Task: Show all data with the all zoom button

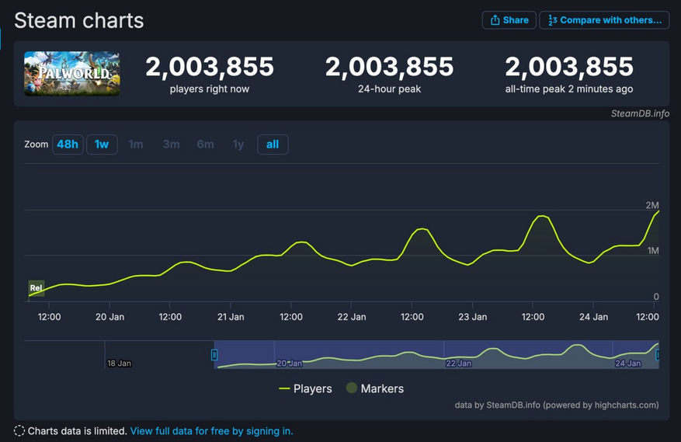Action: pyautogui.click(x=273, y=144)
